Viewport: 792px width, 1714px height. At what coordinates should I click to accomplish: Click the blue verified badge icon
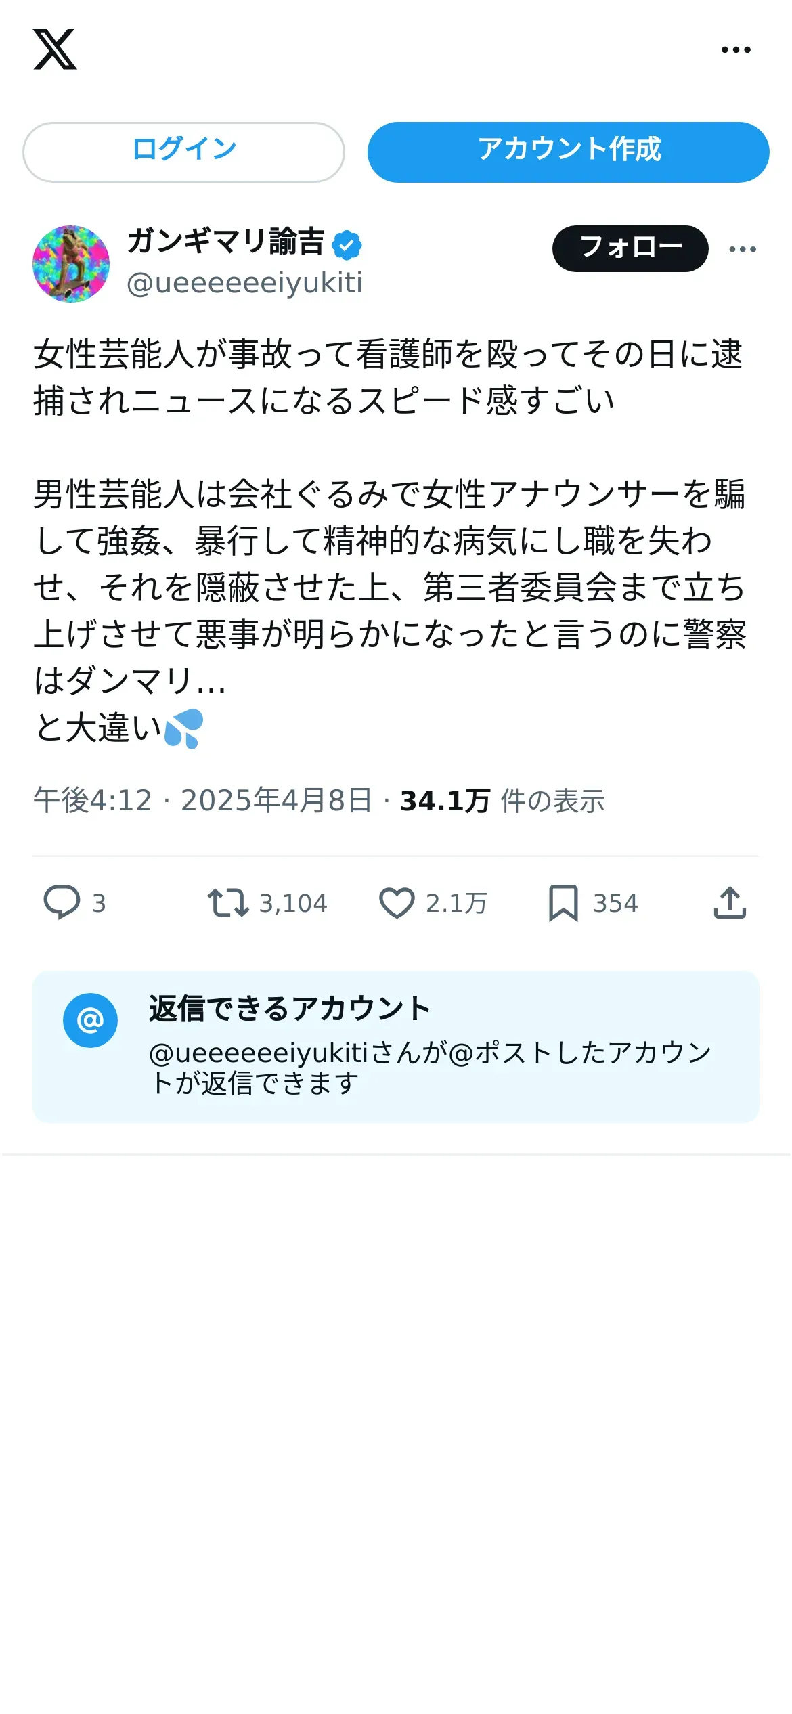[347, 245]
